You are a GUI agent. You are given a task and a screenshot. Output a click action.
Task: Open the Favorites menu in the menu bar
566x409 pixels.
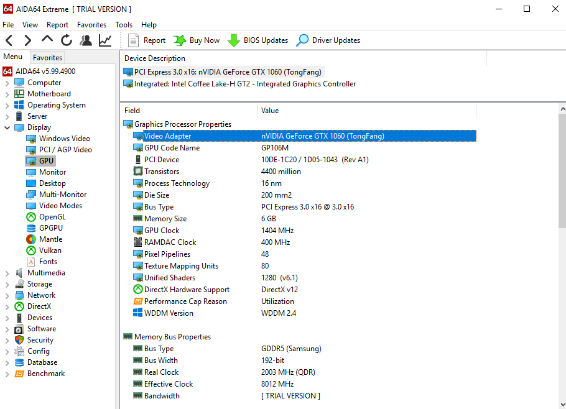[91, 24]
